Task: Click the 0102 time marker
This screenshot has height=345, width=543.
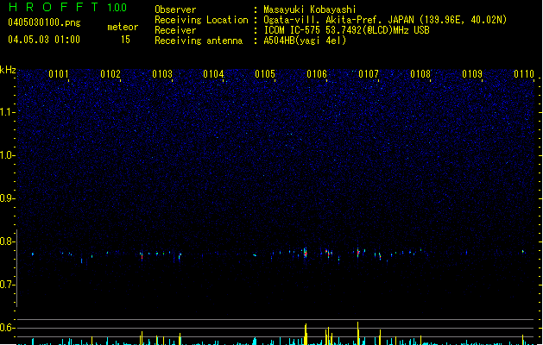Action: click(x=110, y=74)
